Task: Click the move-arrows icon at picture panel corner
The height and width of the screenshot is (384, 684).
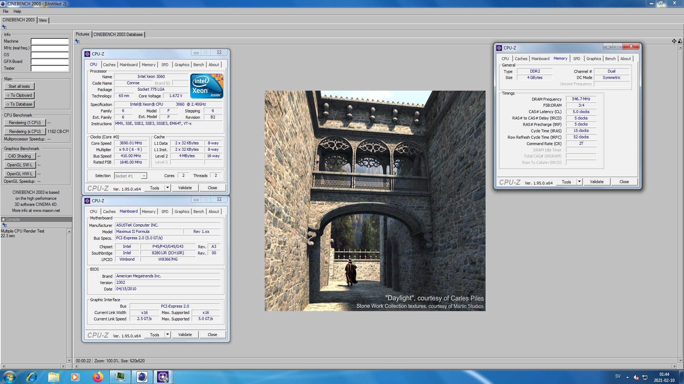Action: (674, 41)
